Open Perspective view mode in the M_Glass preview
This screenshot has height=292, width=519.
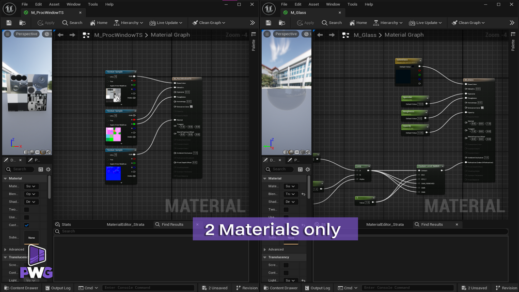tap(286, 34)
